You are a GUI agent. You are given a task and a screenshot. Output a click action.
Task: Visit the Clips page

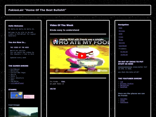[x=121, y=37]
